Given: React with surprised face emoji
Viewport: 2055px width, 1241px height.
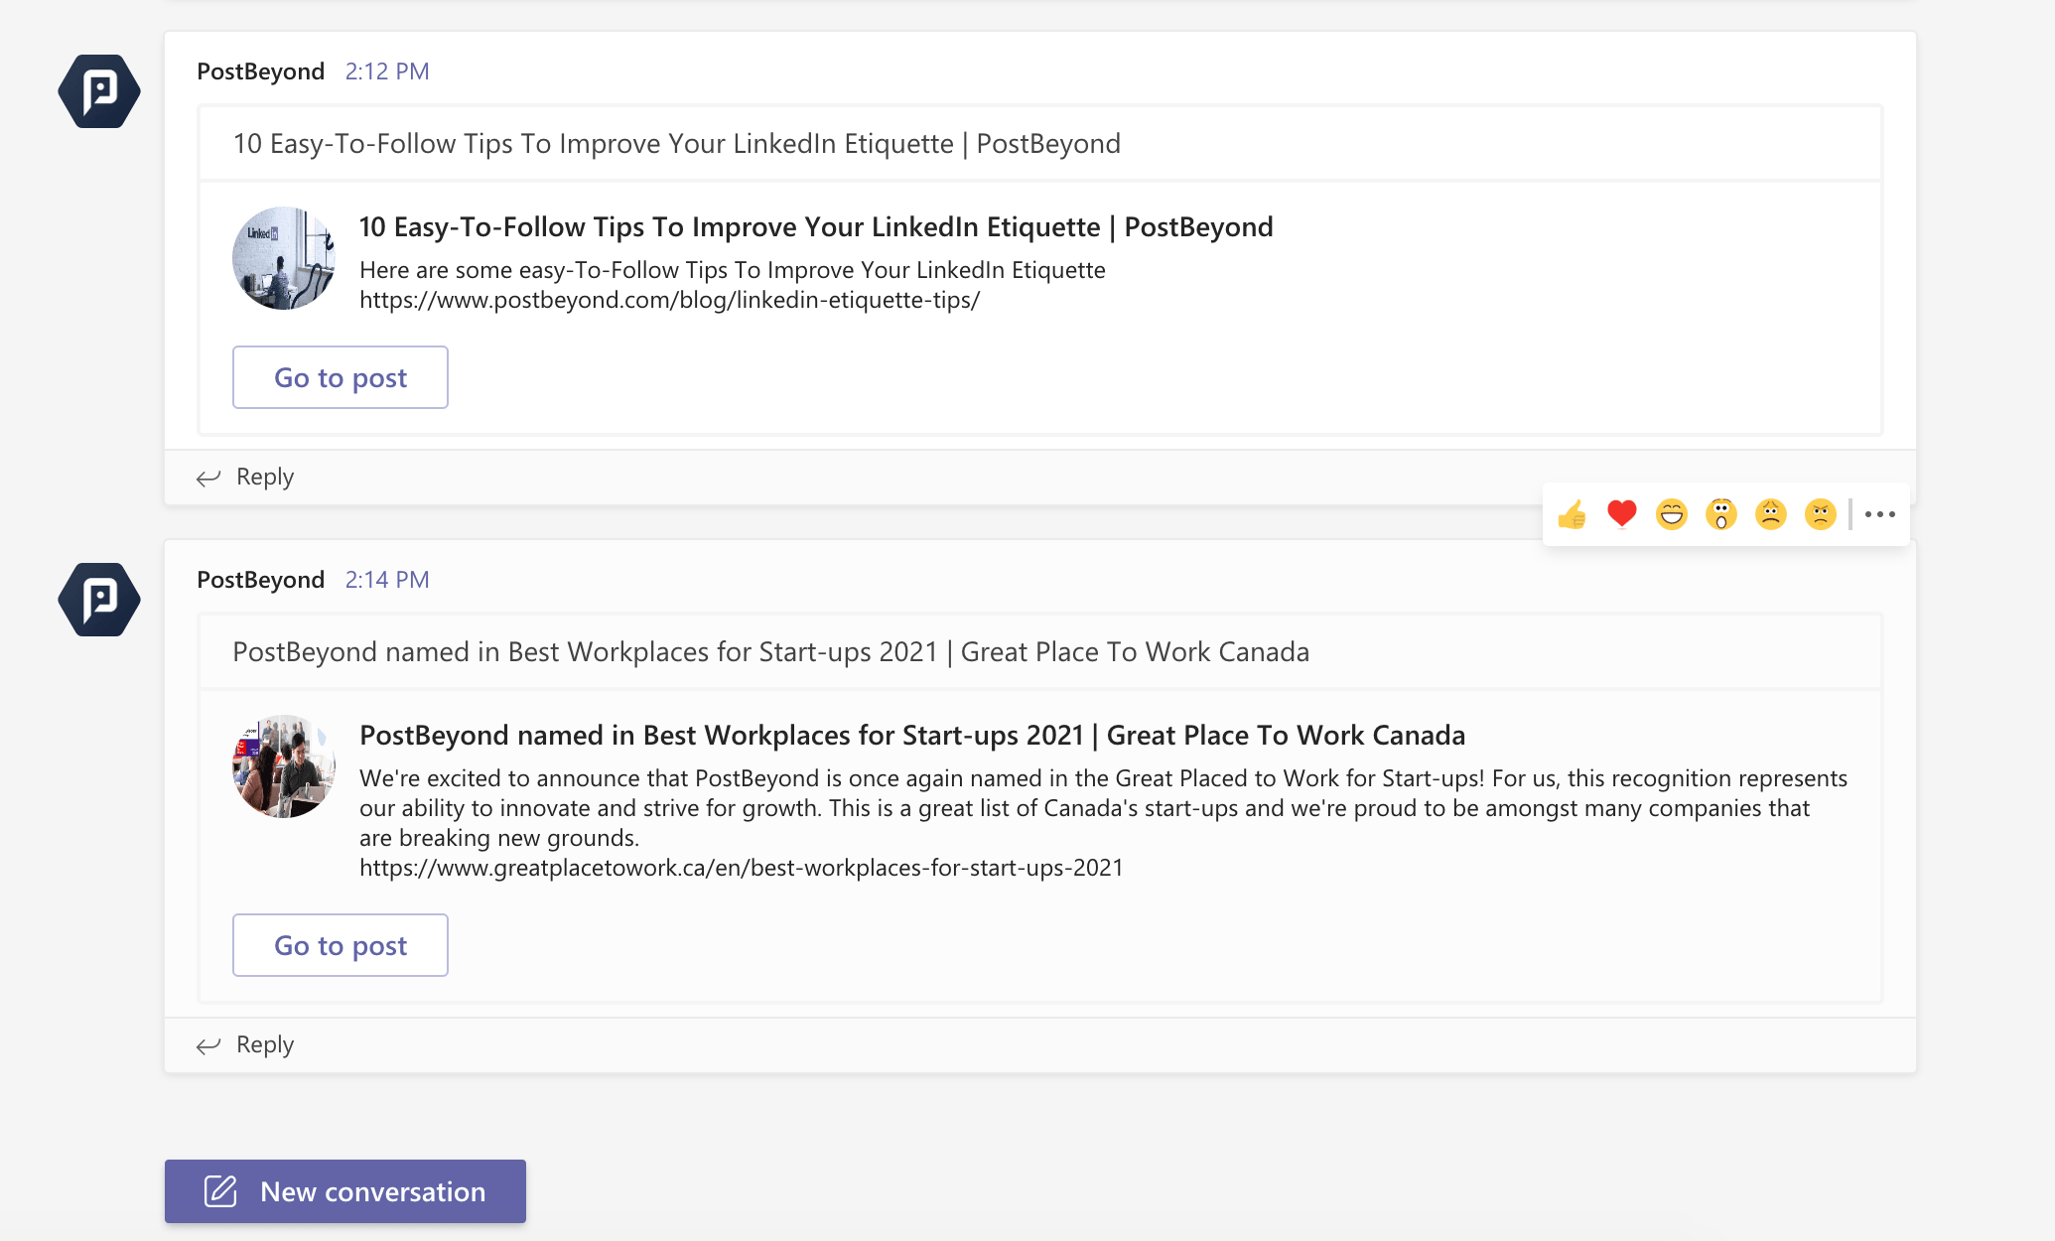Looking at the screenshot, I should (x=1721, y=514).
